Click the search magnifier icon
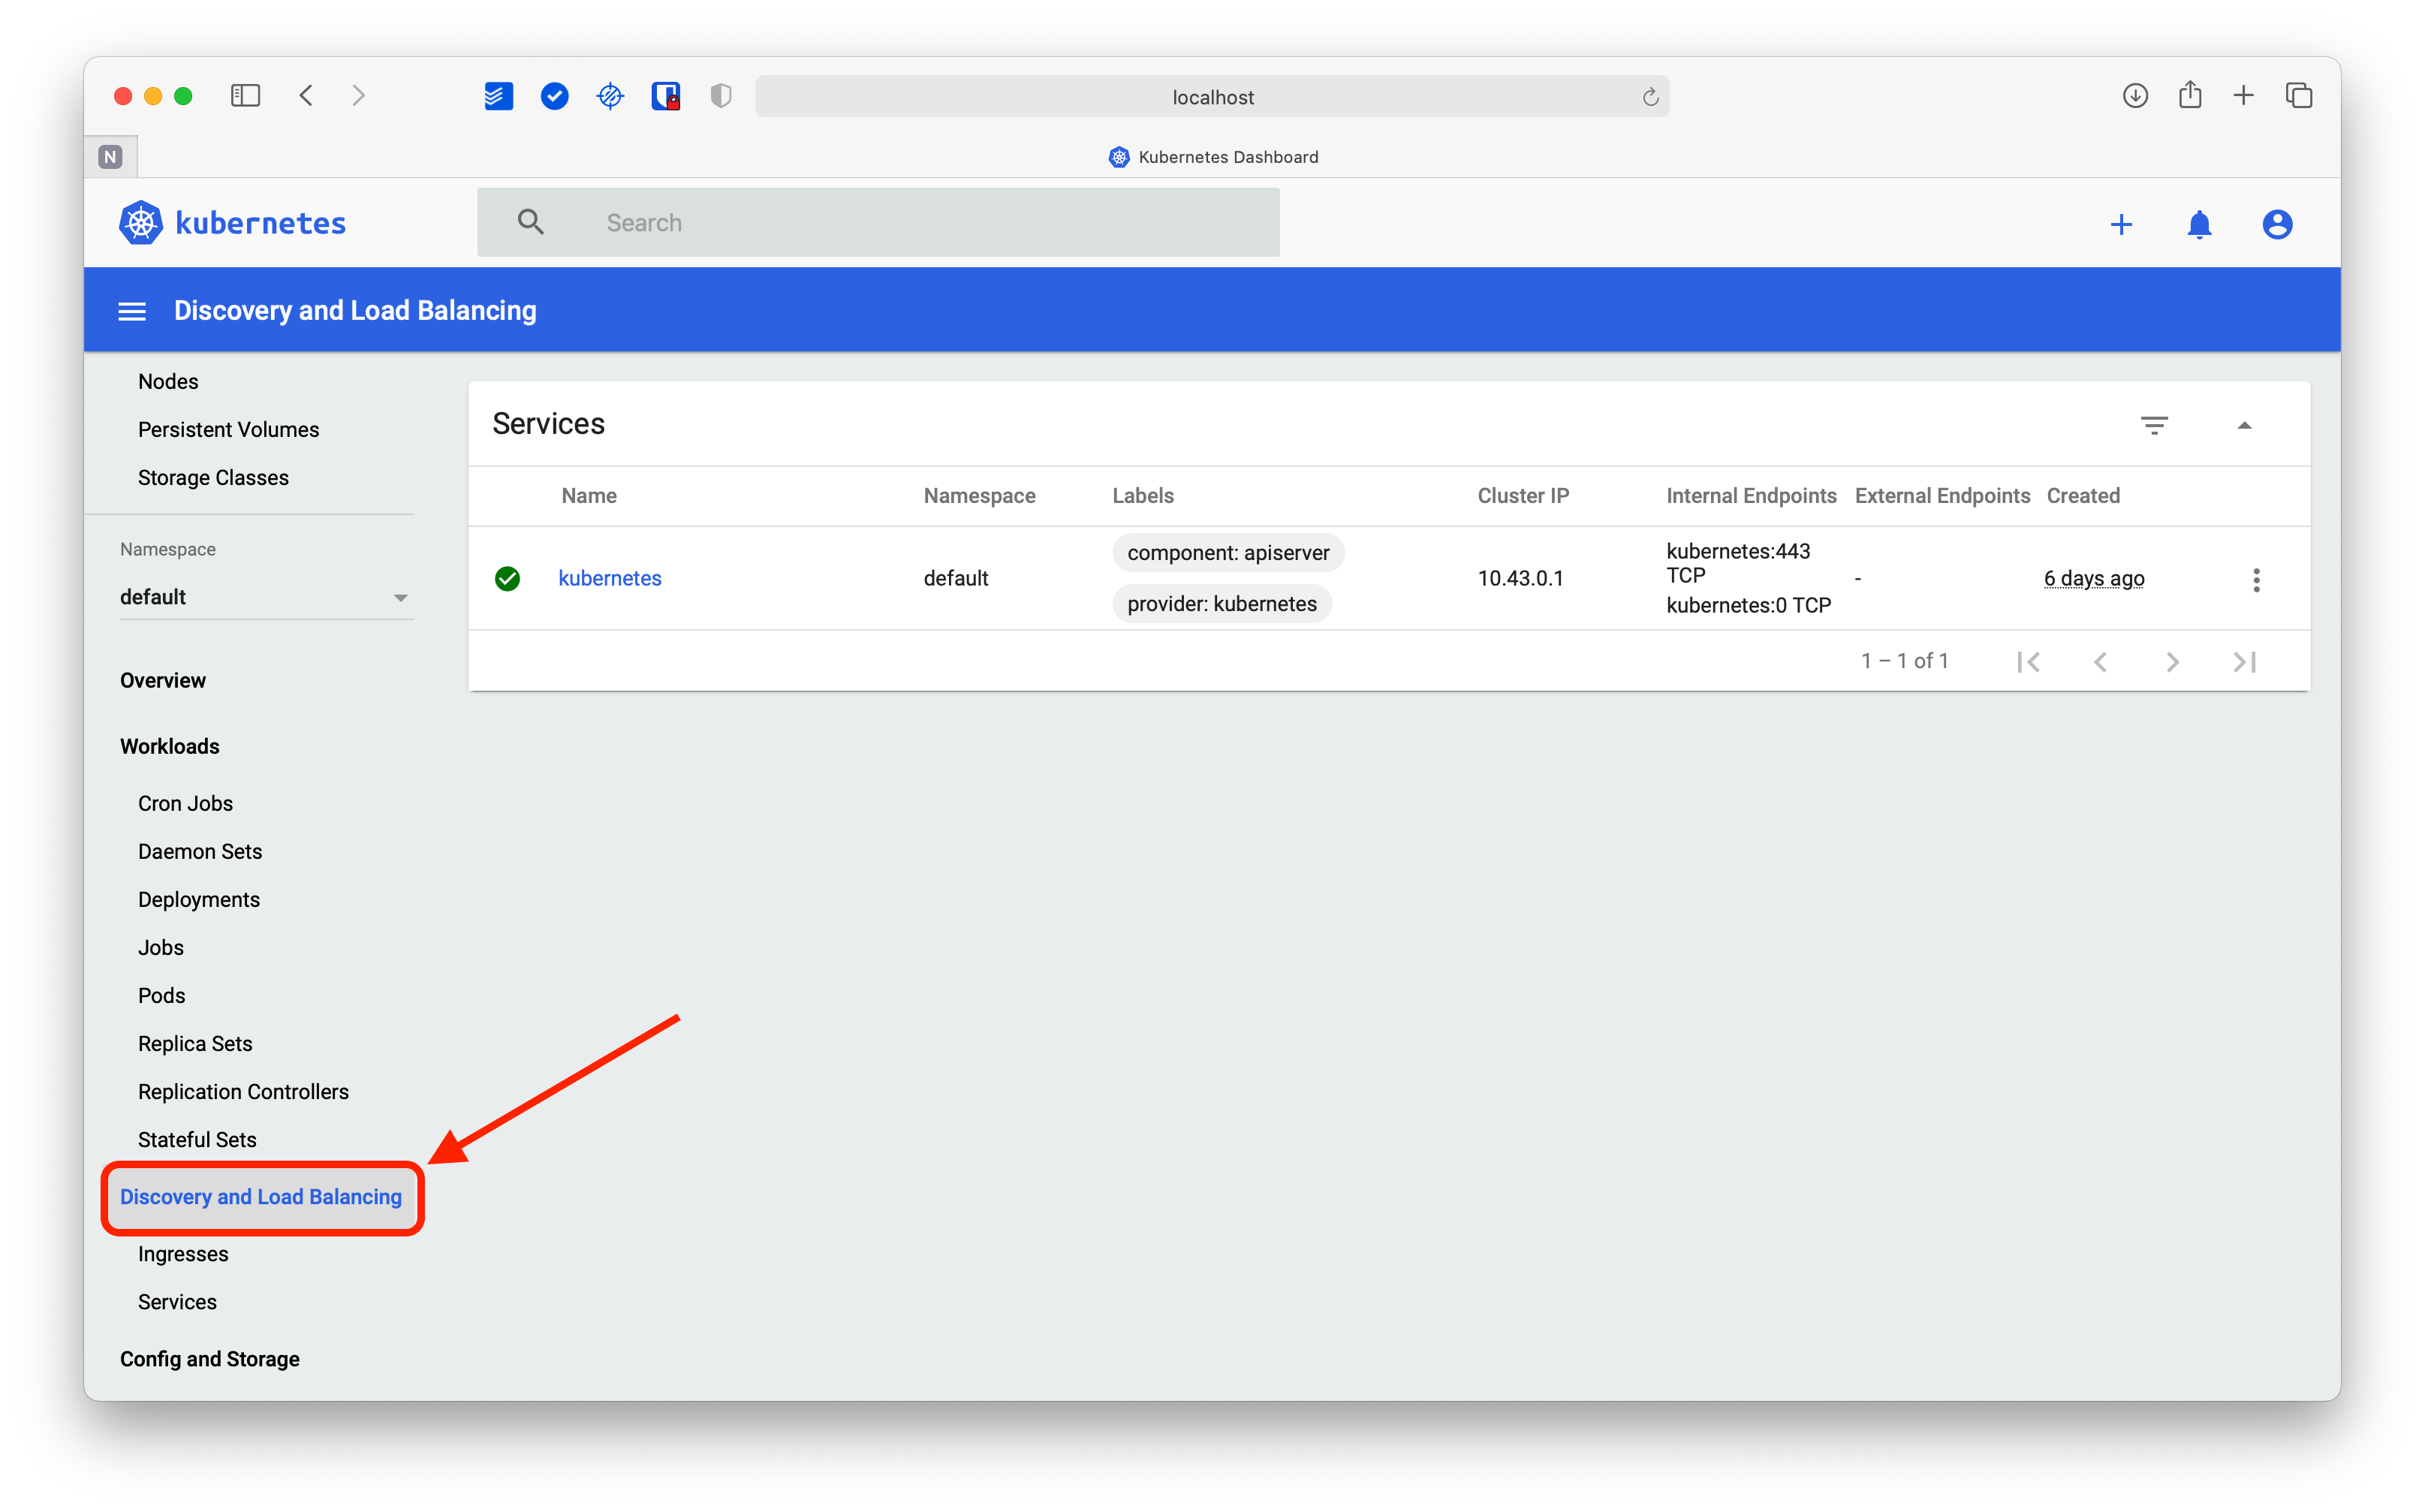This screenshot has height=1512, width=2425. (531, 222)
